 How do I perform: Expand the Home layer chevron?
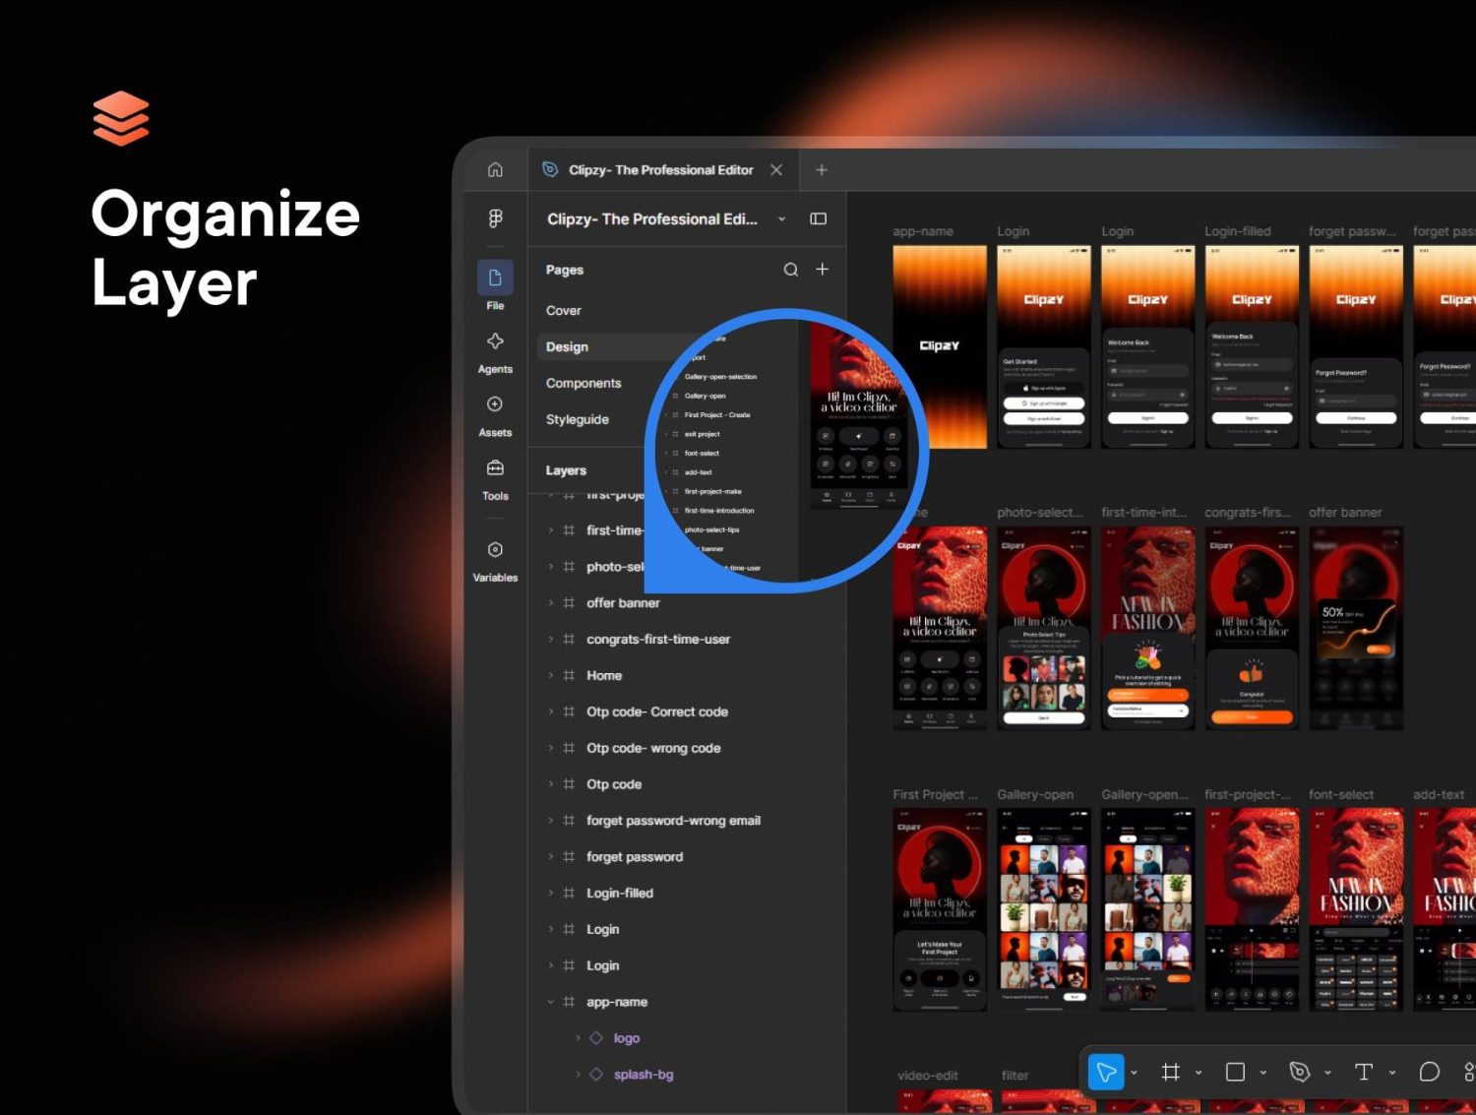tap(550, 675)
